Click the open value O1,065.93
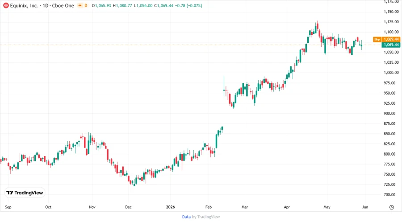This screenshot has width=402, height=222. coord(101,6)
